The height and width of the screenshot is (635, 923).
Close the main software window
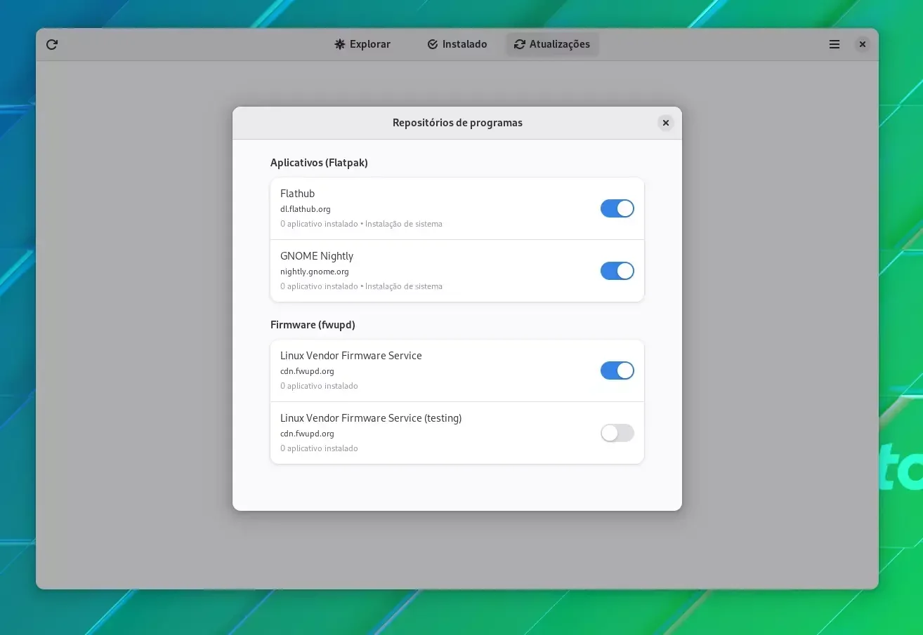click(x=863, y=44)
